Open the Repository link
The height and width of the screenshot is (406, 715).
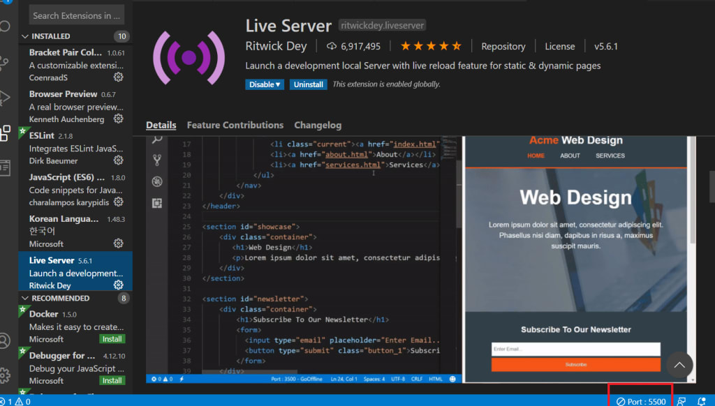point(503,46)
